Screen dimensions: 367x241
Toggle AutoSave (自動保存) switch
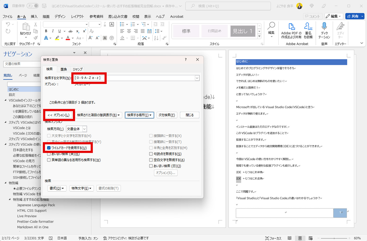[x=33, y=6]
